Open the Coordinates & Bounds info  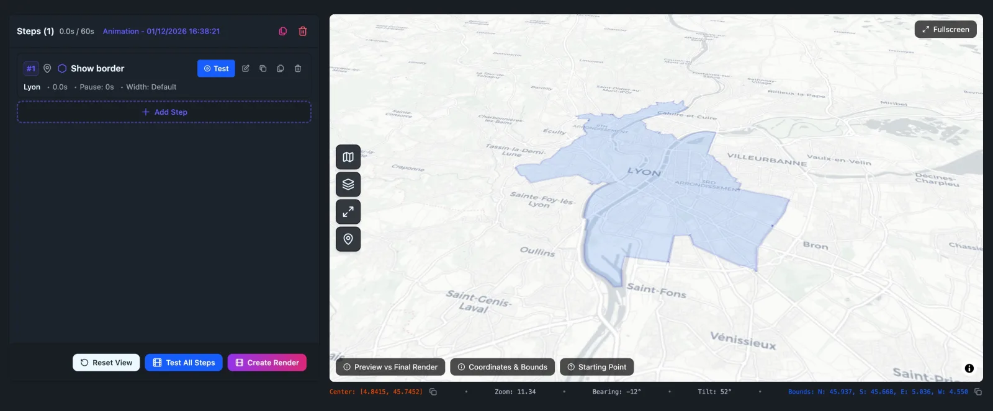pyautogui.click(x=502, y=367)
